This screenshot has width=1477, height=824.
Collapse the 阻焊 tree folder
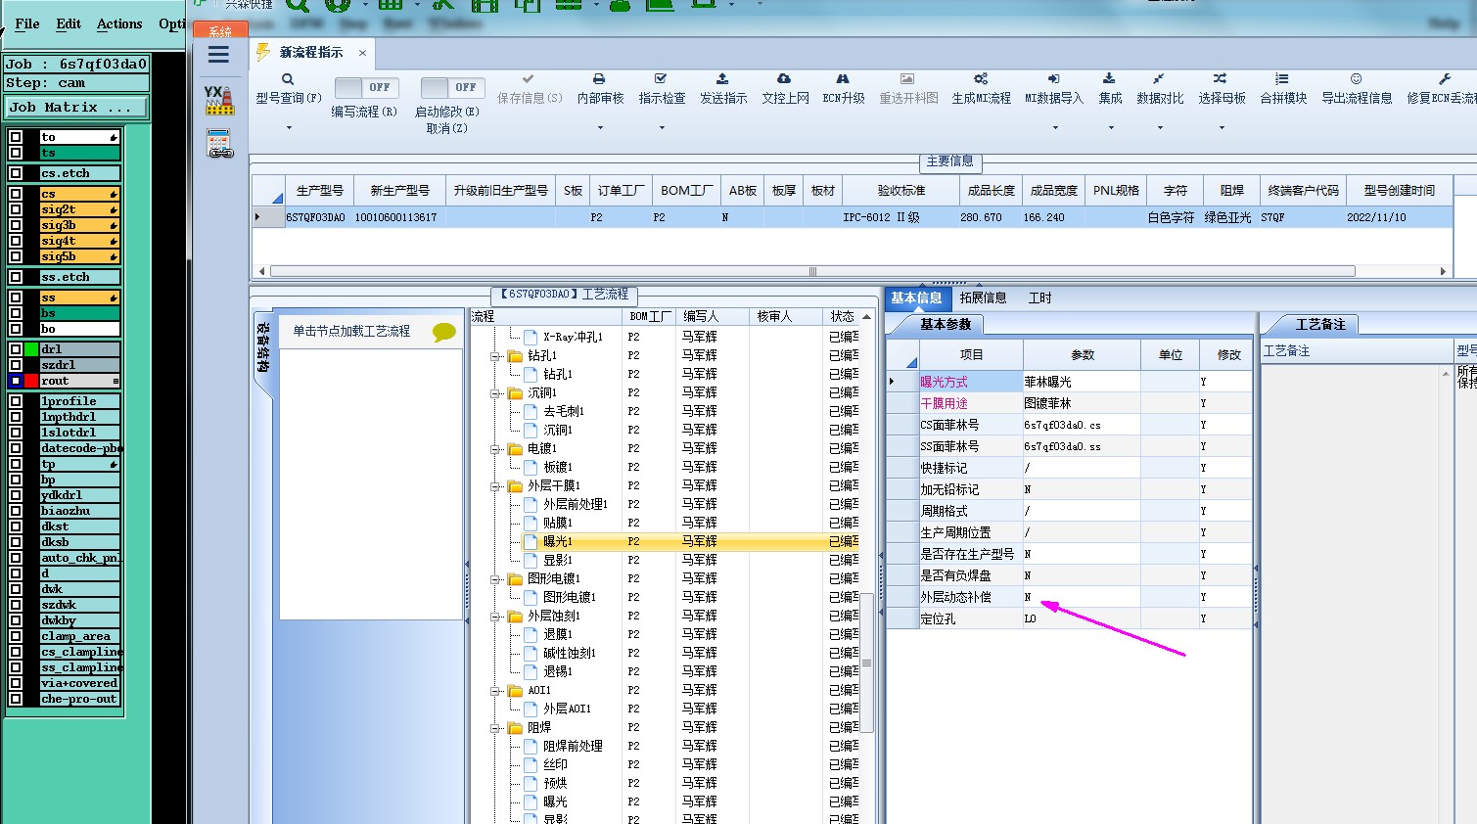point(495,728)
